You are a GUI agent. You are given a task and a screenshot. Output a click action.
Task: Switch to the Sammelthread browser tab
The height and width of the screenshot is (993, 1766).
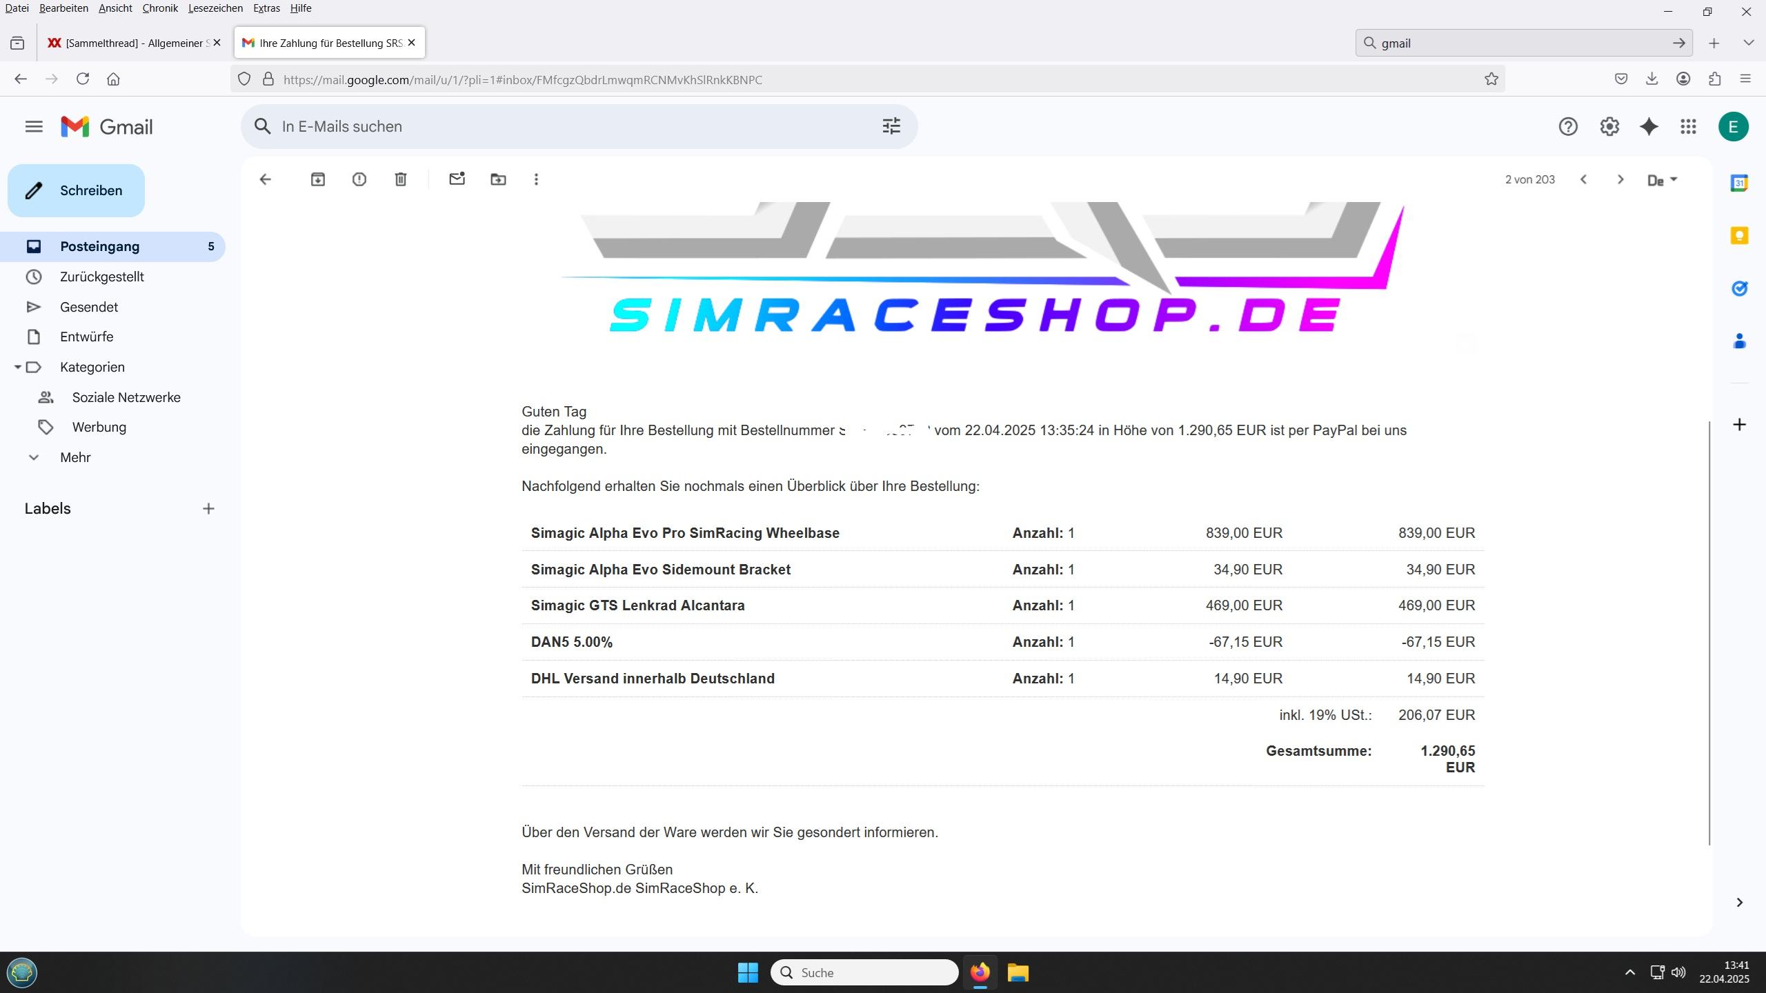[x=131, y=43]
